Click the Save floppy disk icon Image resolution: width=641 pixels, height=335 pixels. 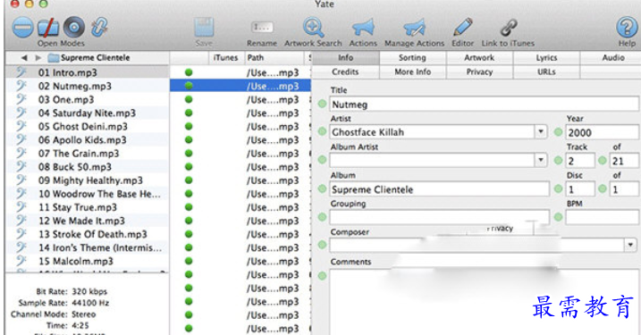(204, 28)
